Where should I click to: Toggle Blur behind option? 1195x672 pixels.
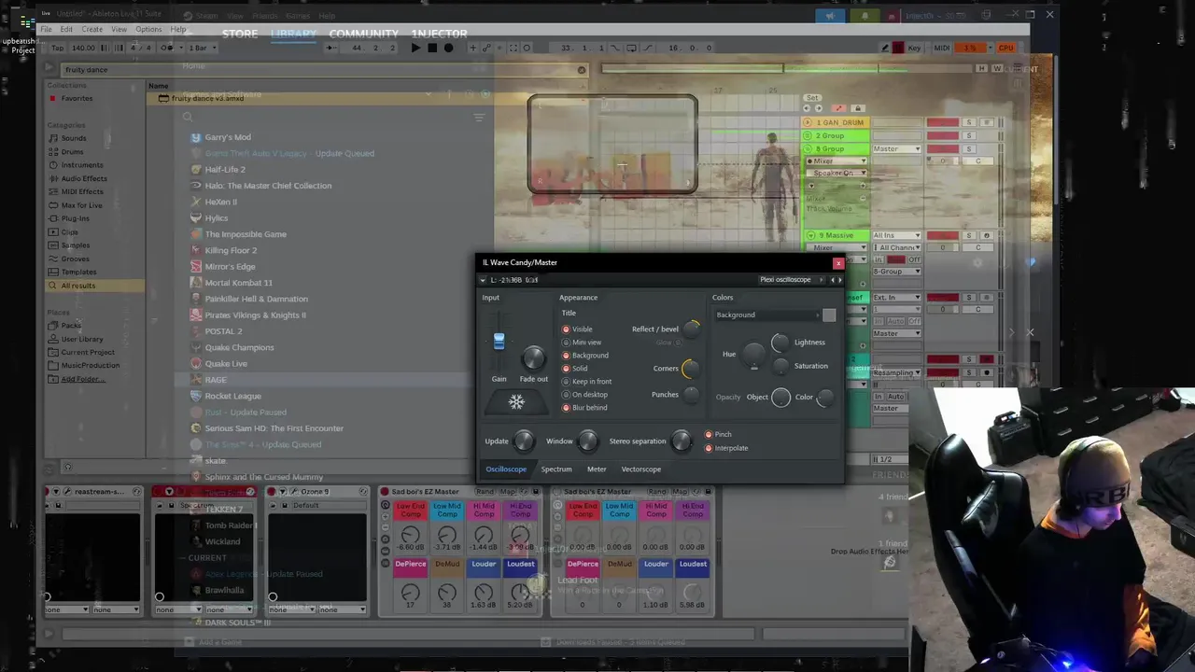coord(566,408)
